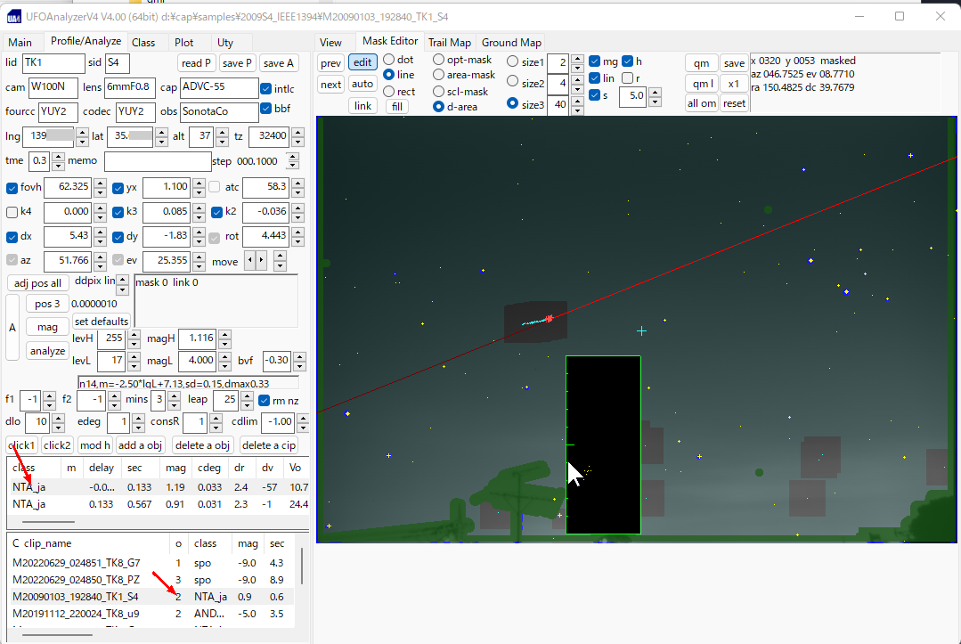The width and height of the screenshot is (961, 644).
Task: Select clip M20220629_024851_TK8_G7 in the list
Action: [76, 563]
